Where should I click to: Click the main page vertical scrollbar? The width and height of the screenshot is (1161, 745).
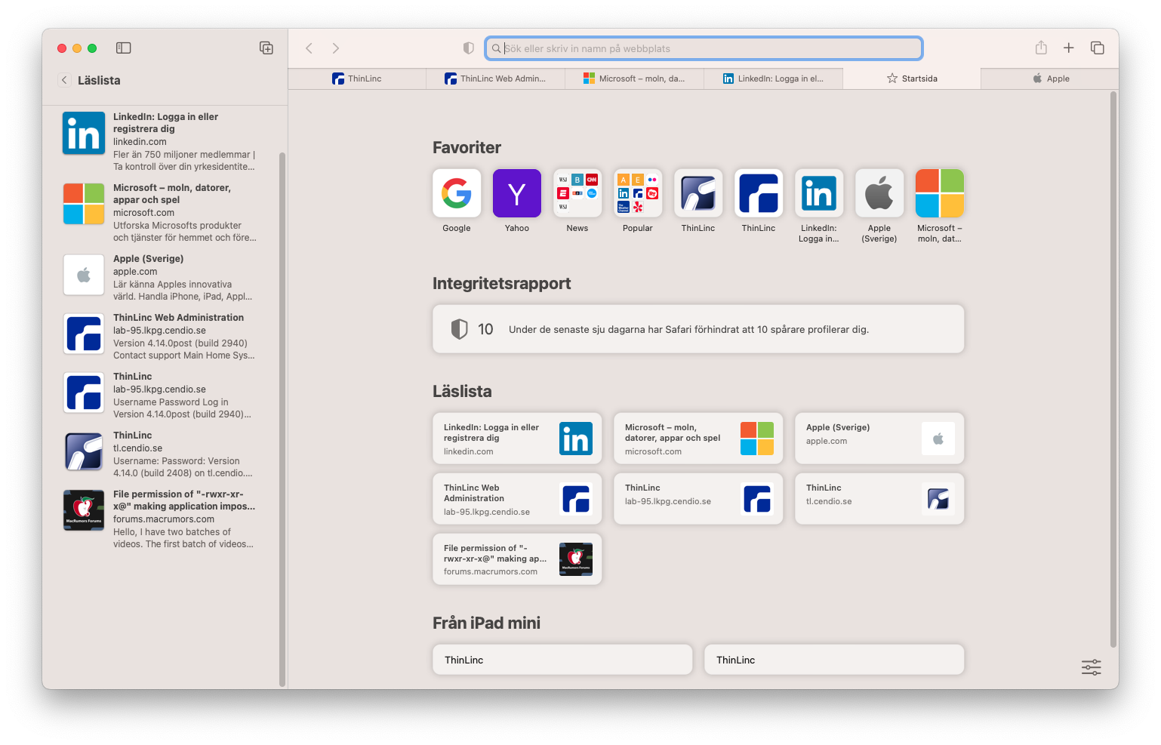click(x=1113, y=370)
